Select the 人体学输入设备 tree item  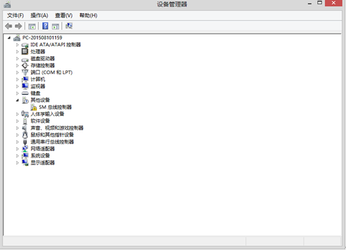click(x=47, y=114)
